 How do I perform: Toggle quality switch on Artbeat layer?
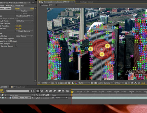click(x=37, y=98)
